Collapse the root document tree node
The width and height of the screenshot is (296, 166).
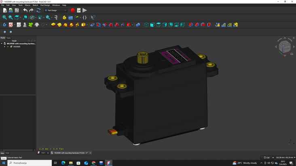(2, 44)
